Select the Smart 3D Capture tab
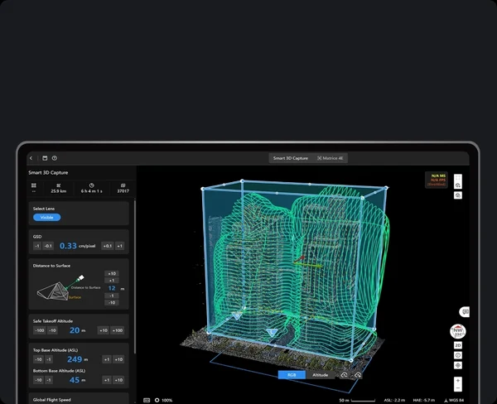The image size is (497, 404). click(292, 158)
